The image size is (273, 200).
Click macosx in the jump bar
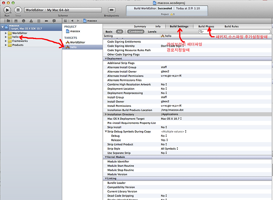coord(90,21)
